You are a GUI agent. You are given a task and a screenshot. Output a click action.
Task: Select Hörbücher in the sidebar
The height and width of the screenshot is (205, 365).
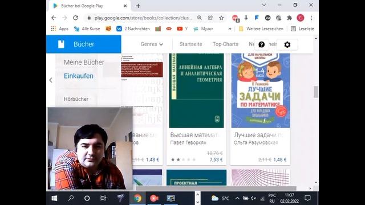[x=76, y=99]
